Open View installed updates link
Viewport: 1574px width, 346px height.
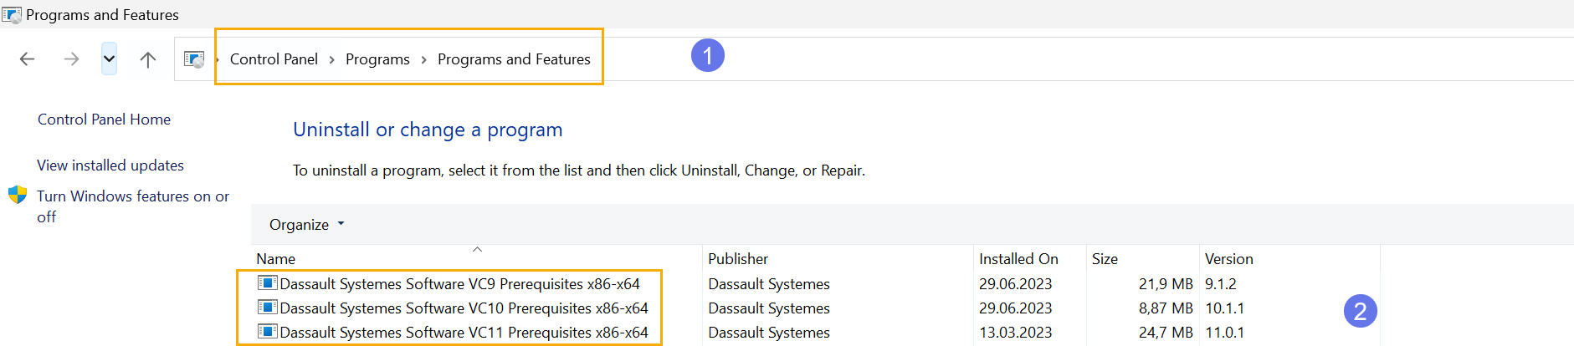[x=110, y=165]
